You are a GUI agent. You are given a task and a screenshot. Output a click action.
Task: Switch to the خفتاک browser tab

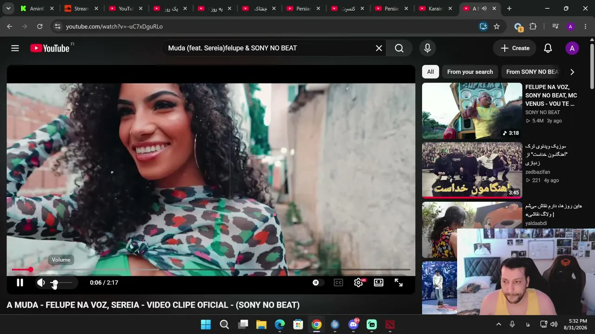pos(258,8)
